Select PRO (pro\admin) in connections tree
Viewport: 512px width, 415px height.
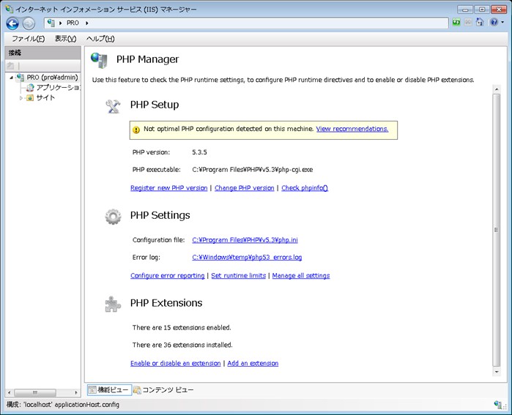52,78
